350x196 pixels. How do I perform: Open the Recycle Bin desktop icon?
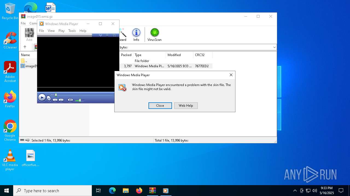pos(10,11)
